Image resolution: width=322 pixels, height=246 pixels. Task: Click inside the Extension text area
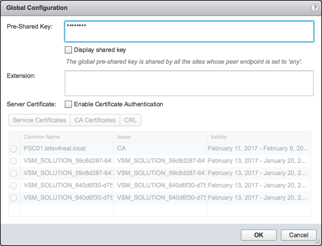tap(189, 83)
